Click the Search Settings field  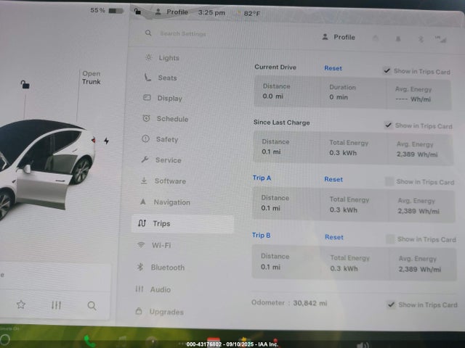(x=182, y=33)
